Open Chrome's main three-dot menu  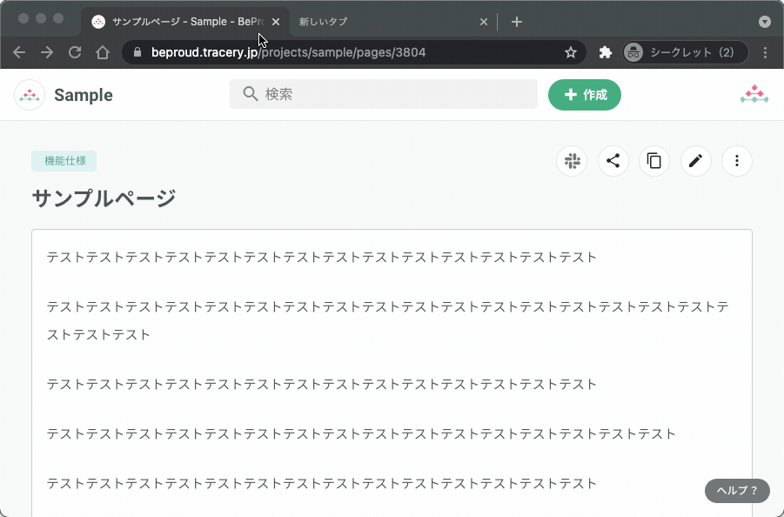coord(765,52)
